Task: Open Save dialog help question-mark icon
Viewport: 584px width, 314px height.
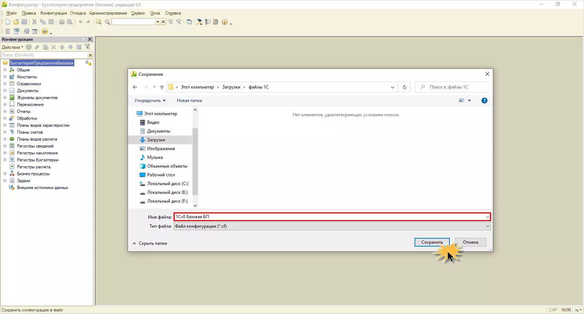Action: [x=484, y=101]
